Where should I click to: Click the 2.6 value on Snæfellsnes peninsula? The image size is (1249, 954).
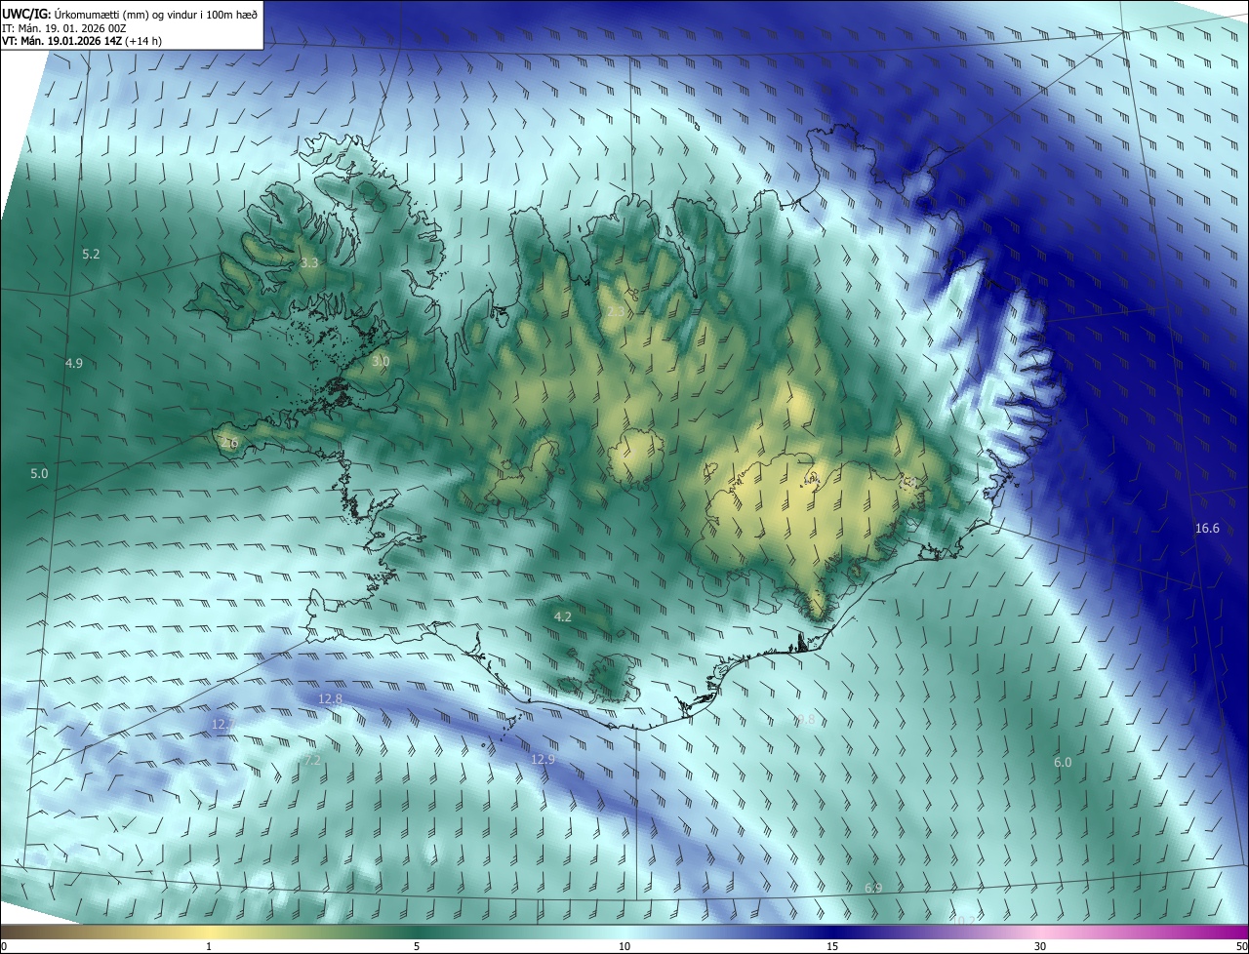229,443
